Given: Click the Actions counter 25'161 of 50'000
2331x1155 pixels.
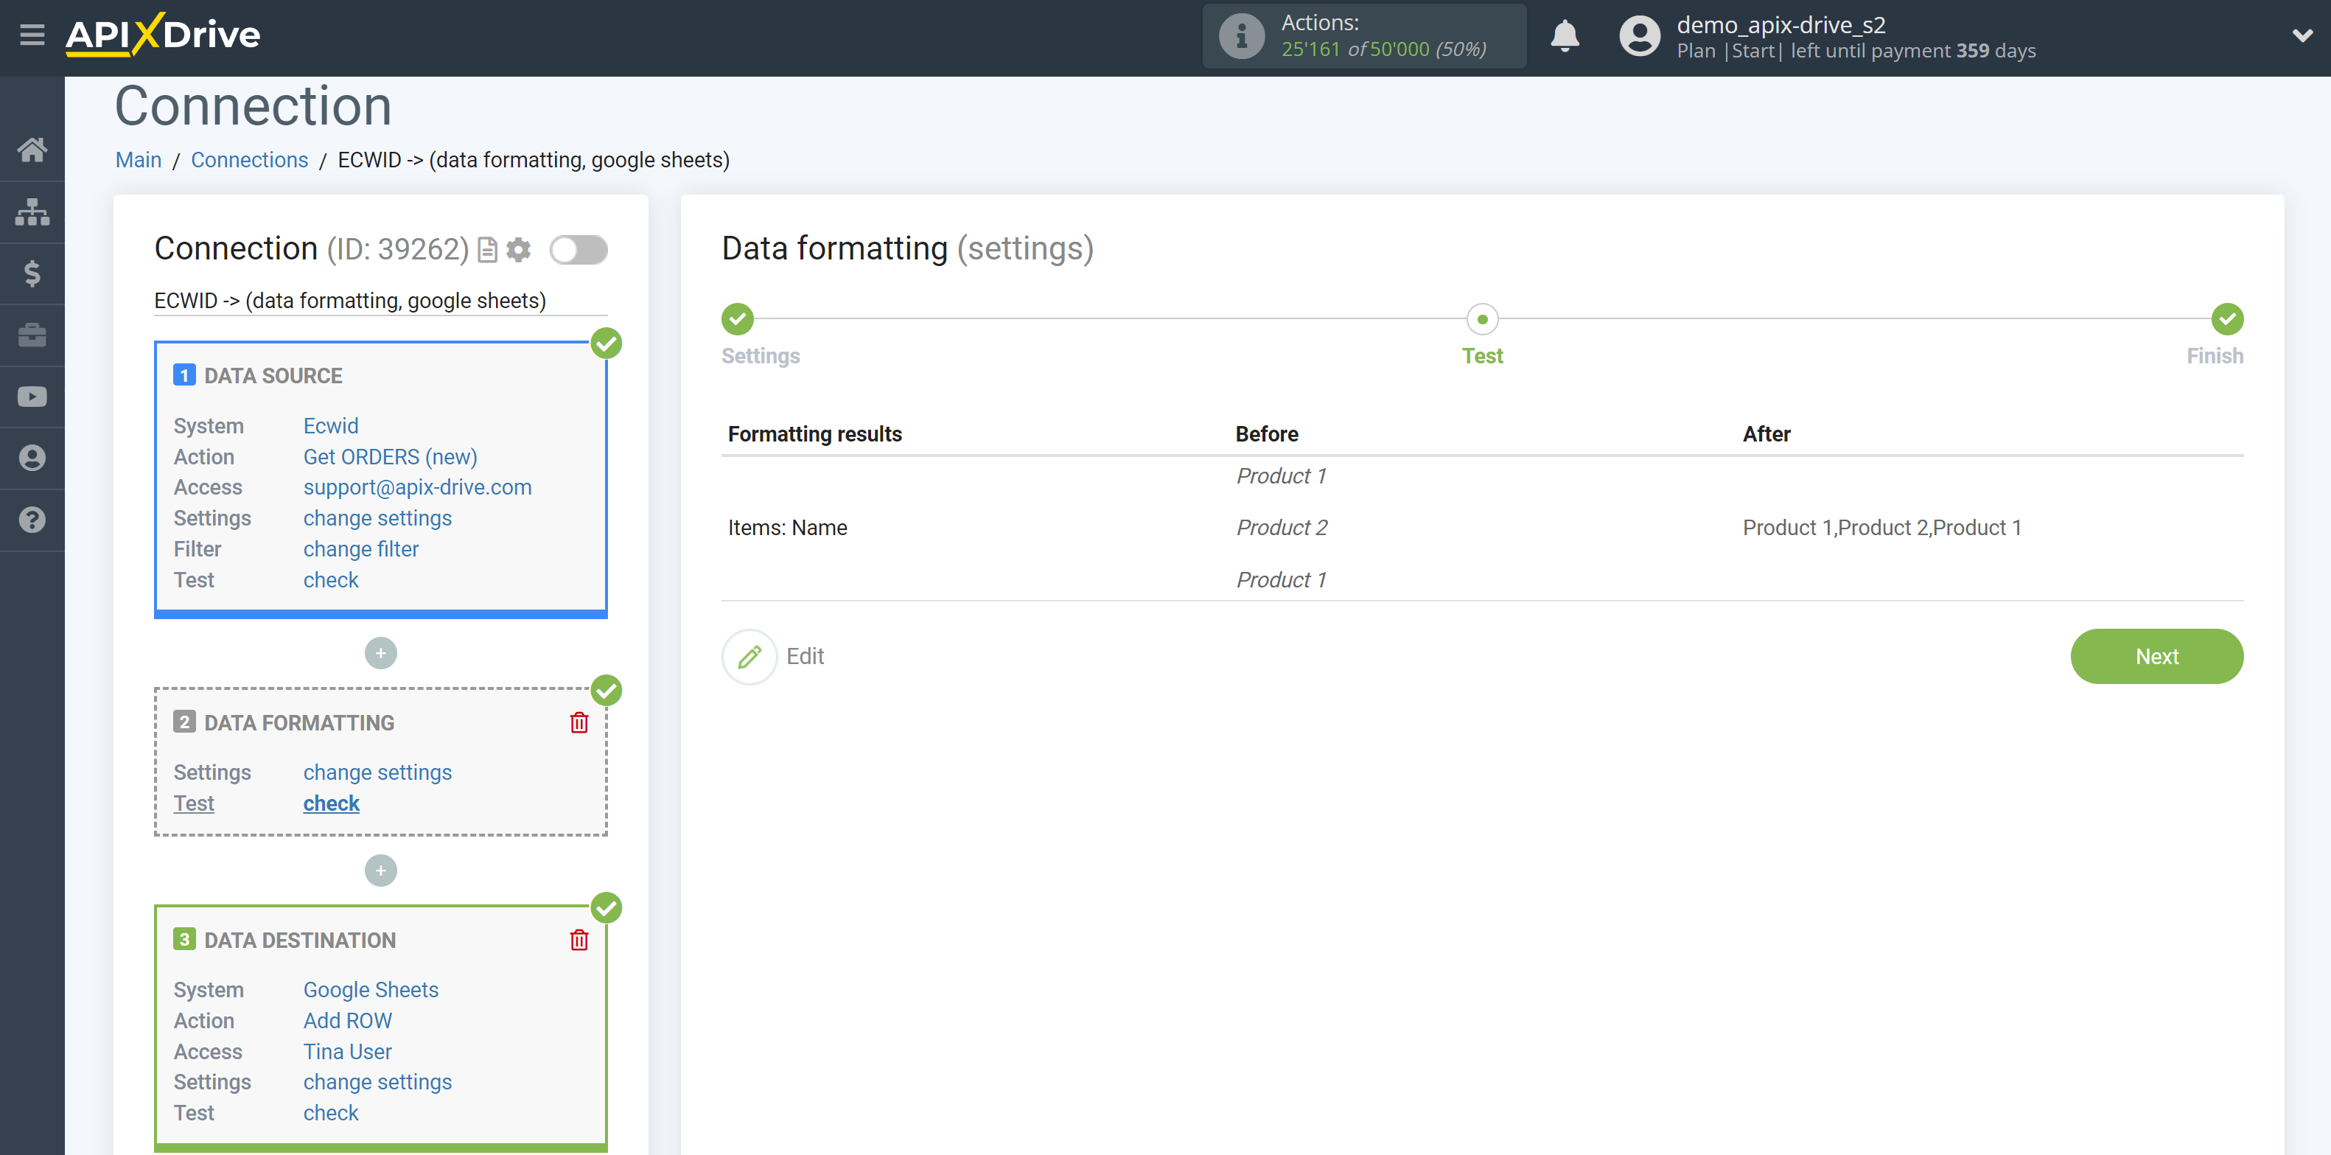Looking at the screenshot, I should [x=1383, y=50].
